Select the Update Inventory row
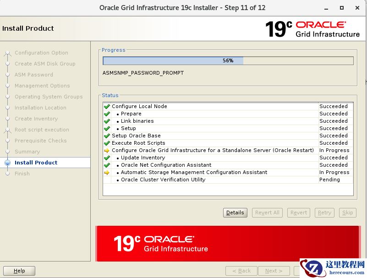 228,158
